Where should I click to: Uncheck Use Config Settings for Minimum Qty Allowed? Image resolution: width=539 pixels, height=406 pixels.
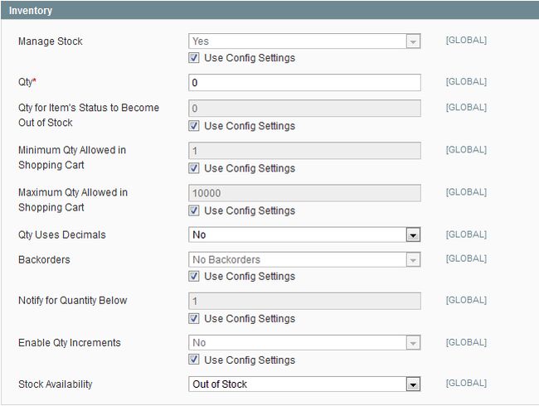pos(194,168)
